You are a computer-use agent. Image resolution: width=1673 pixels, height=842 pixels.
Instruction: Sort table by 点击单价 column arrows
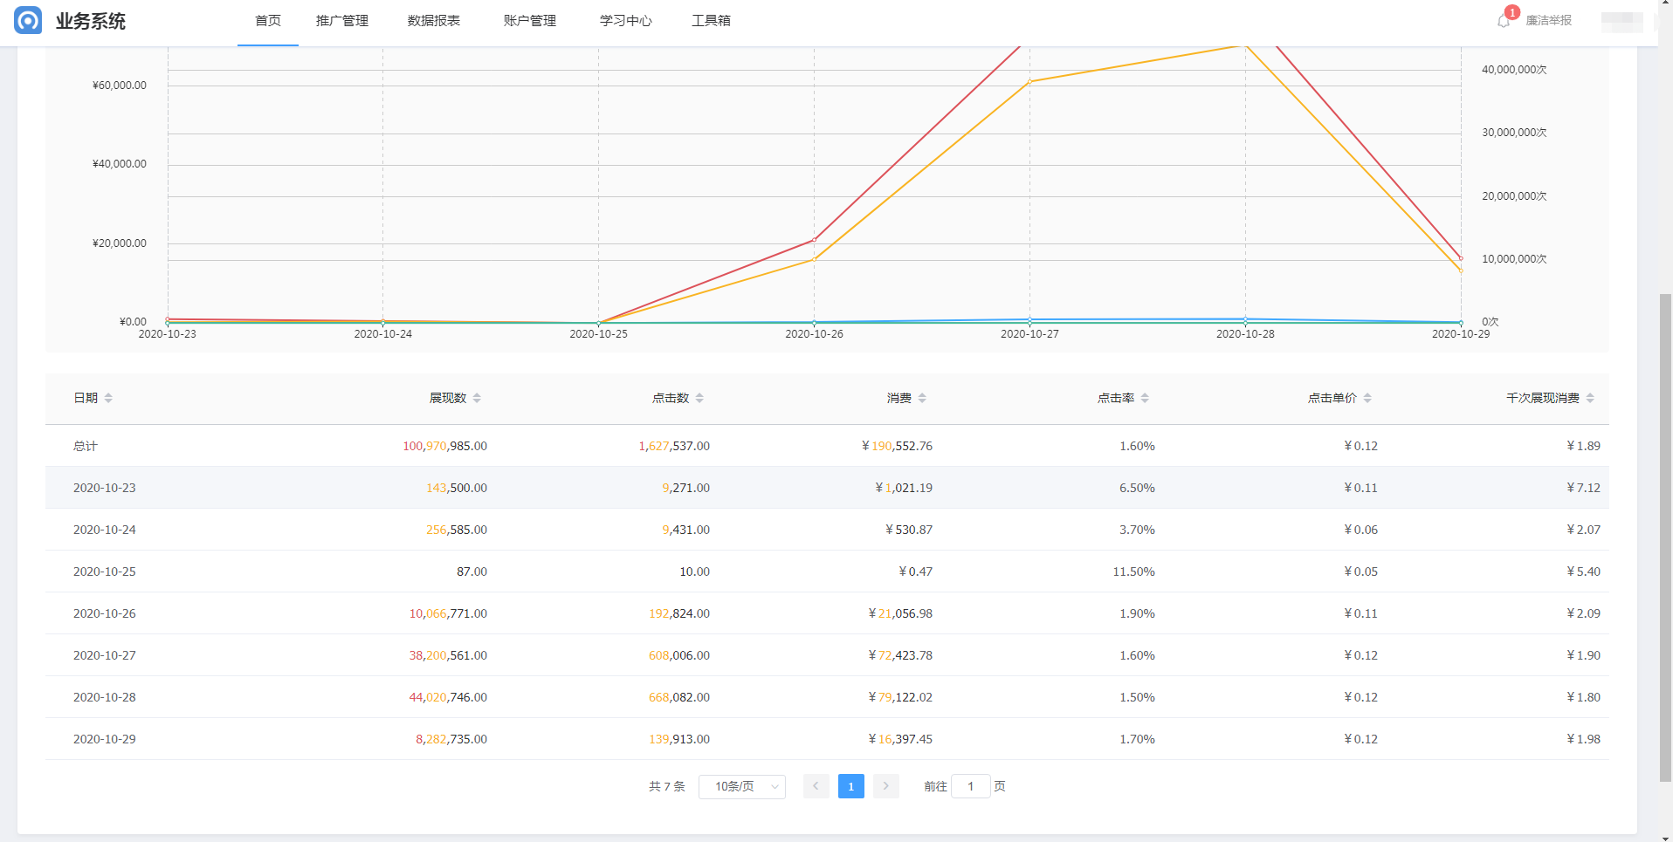(x=1367, y=398)
